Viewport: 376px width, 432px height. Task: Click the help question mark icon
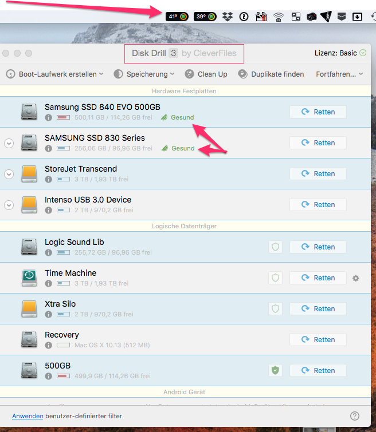click(x=354, y=416)
